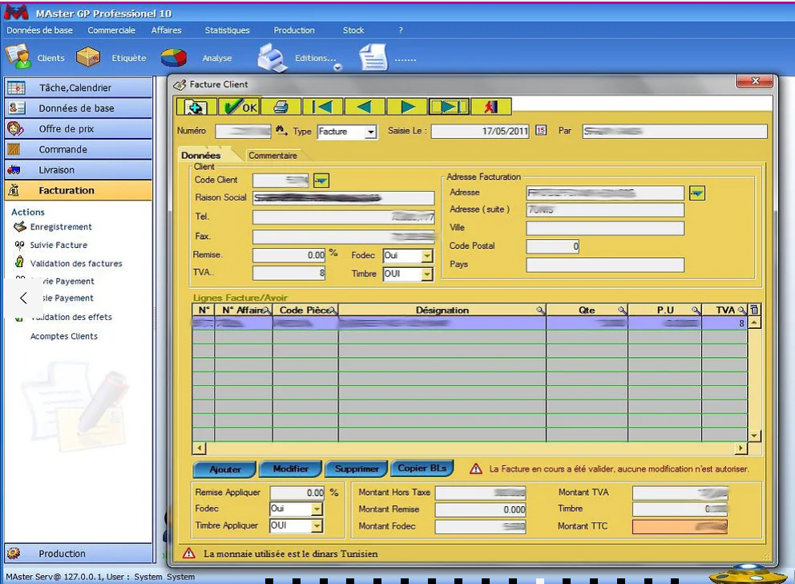The height and width of the screenshot is (584, 795).
Task: Go to previous record arrow button
Action: (x=365, y=107)
